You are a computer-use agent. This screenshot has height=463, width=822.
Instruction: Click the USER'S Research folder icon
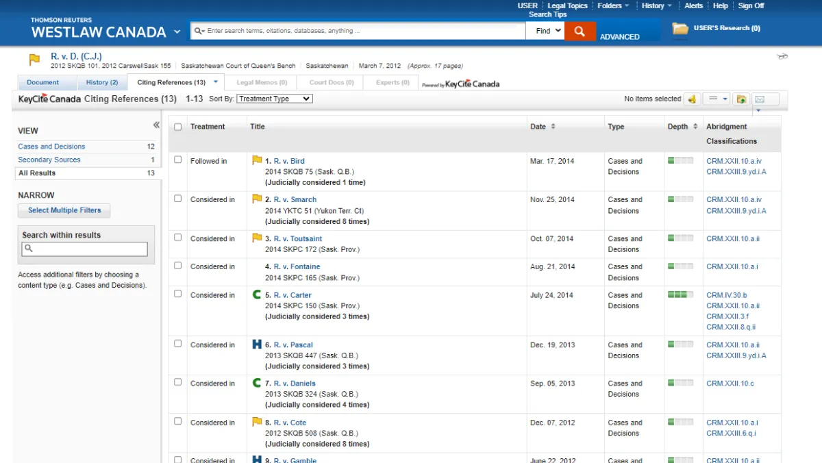click(680, 29)
